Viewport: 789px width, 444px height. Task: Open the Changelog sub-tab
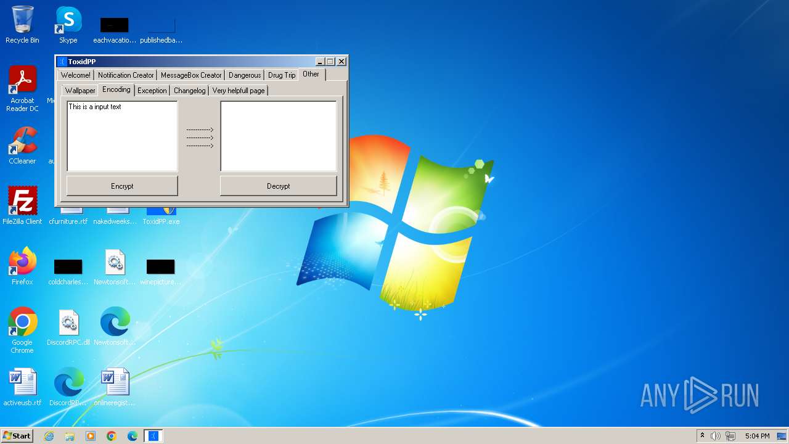(190, 91)
